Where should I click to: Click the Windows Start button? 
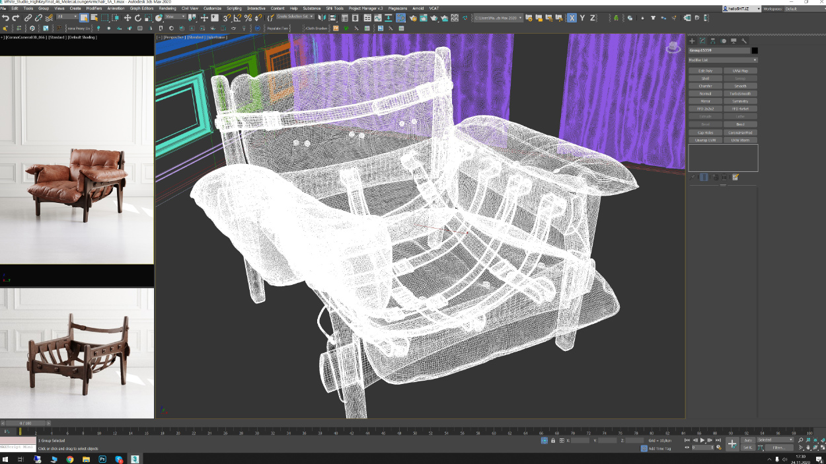tap(5, 459)
